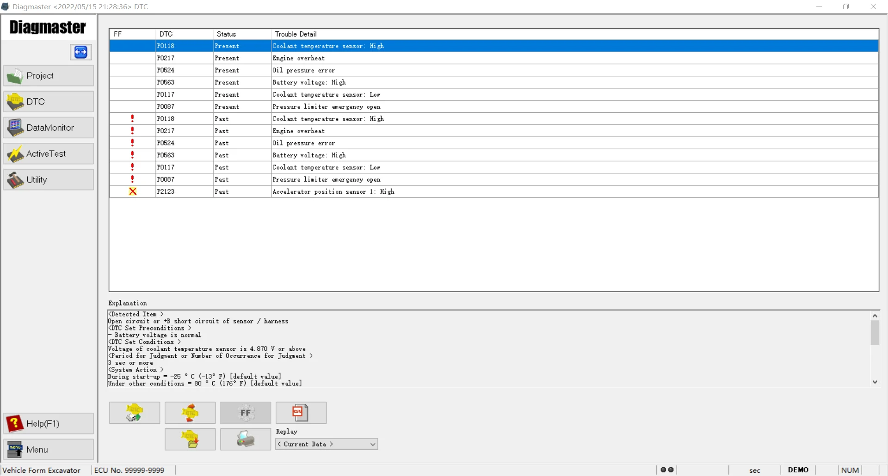
Task: Open the Project section
Action: point(49,76)
